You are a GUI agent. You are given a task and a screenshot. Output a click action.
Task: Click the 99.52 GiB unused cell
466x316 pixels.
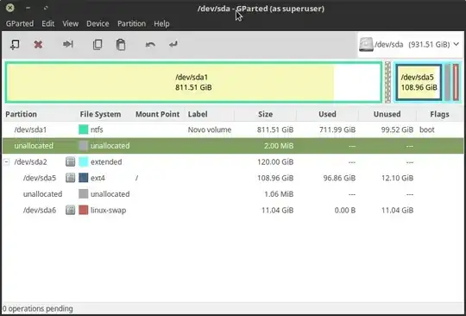coord(397,130)
